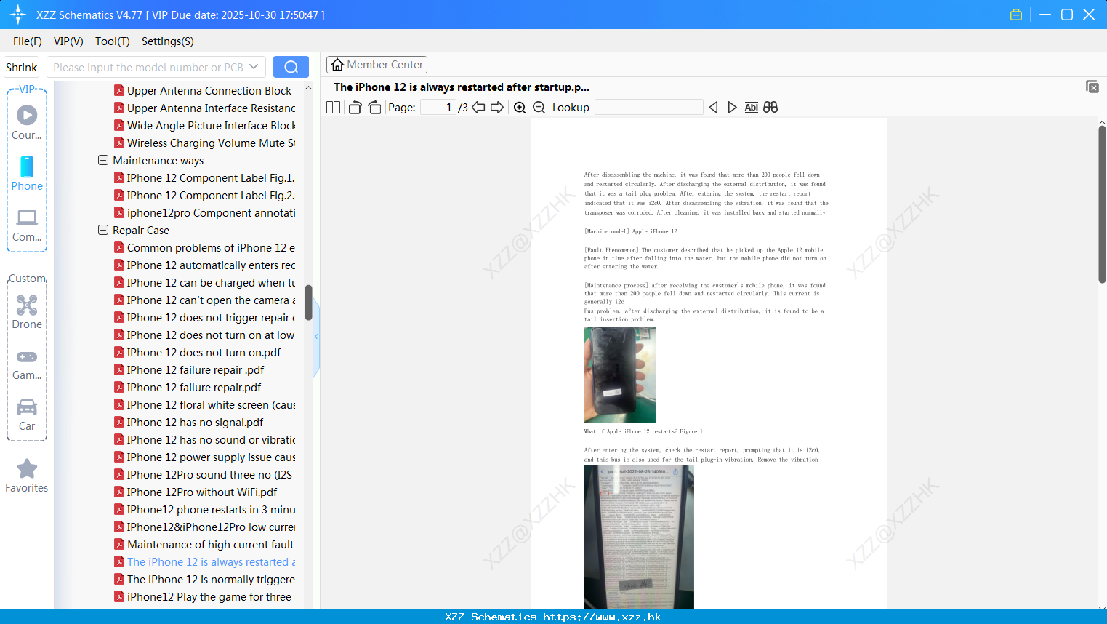Open the File(F) menu
Image resolution: width=1107 pixels, height=624 pixels.
(28, 41)
